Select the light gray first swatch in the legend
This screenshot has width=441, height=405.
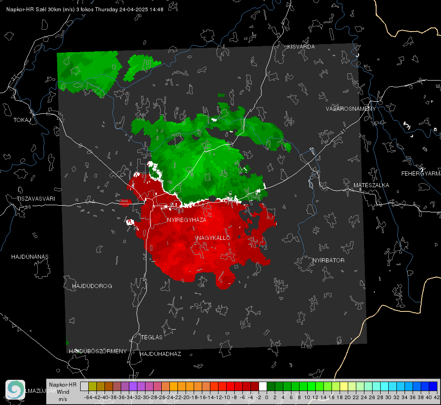tap(84, 386)
